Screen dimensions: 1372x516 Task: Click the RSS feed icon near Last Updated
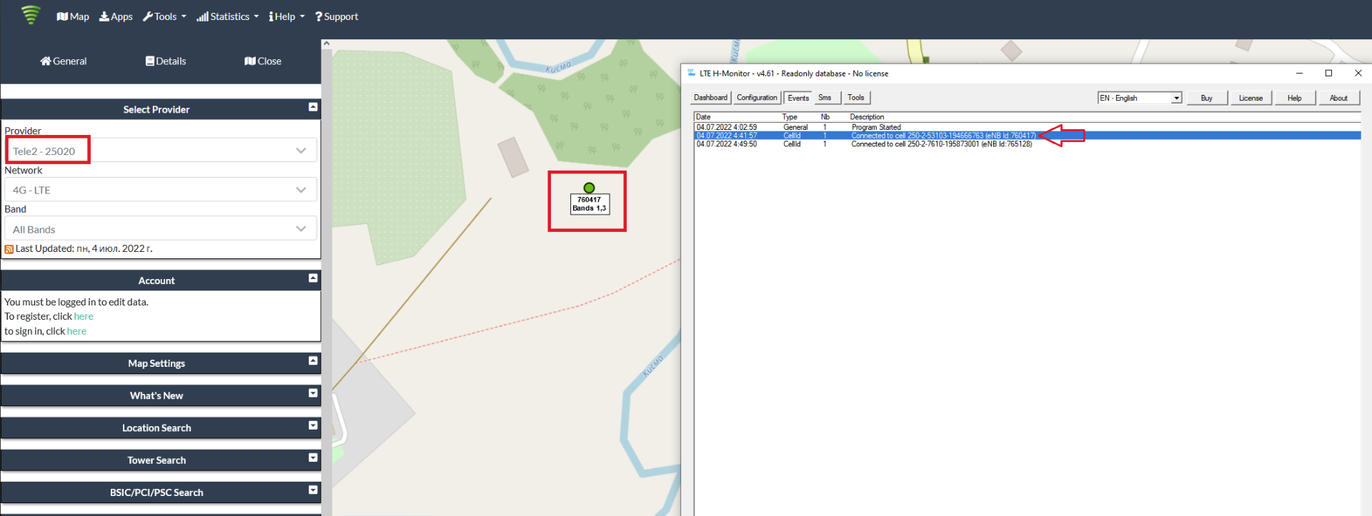9,249
